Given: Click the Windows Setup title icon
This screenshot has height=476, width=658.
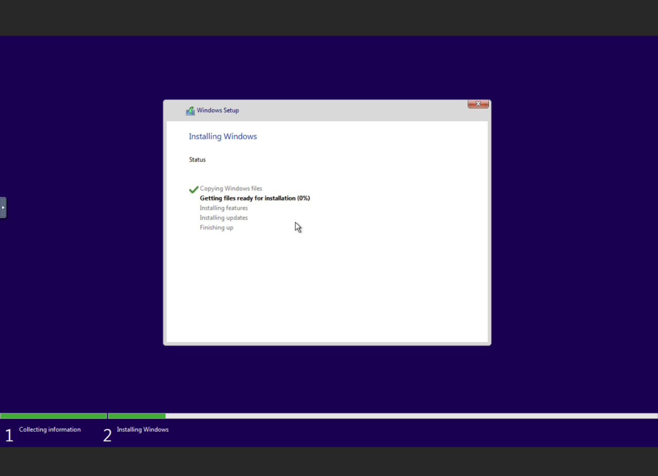Looking at the screenshot, I should tap(190, 111).
